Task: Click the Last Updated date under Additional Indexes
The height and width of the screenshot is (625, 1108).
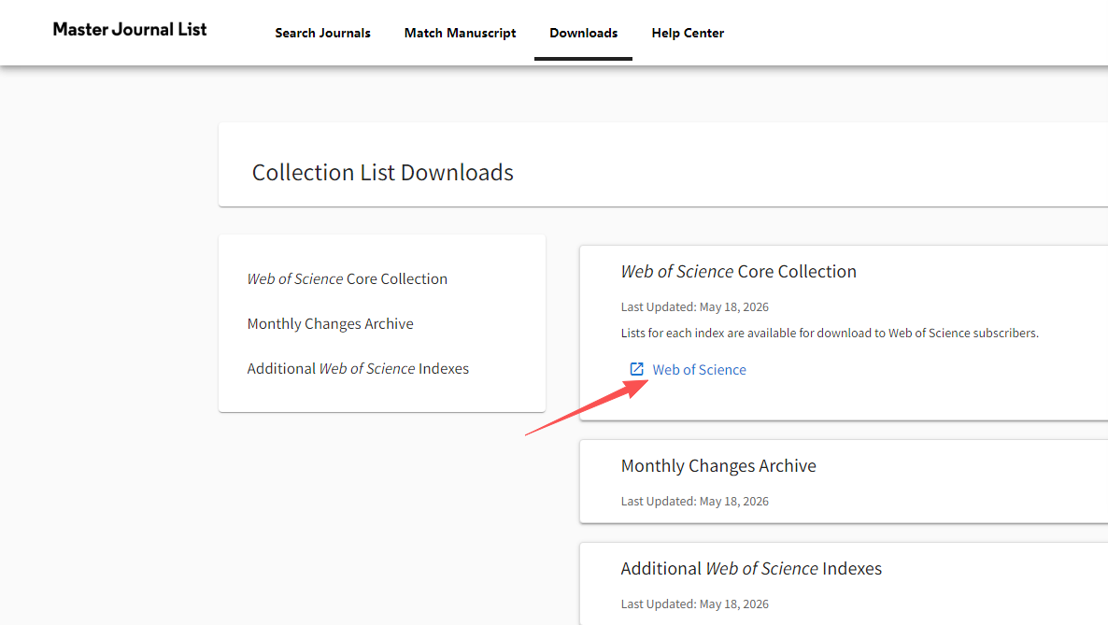Action: coord(695,604)
